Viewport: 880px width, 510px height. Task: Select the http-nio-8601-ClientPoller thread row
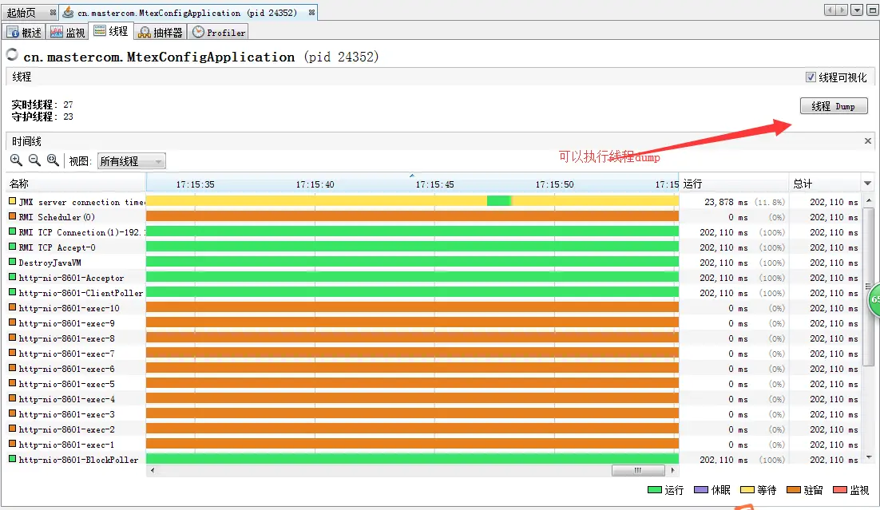point(434,292)
